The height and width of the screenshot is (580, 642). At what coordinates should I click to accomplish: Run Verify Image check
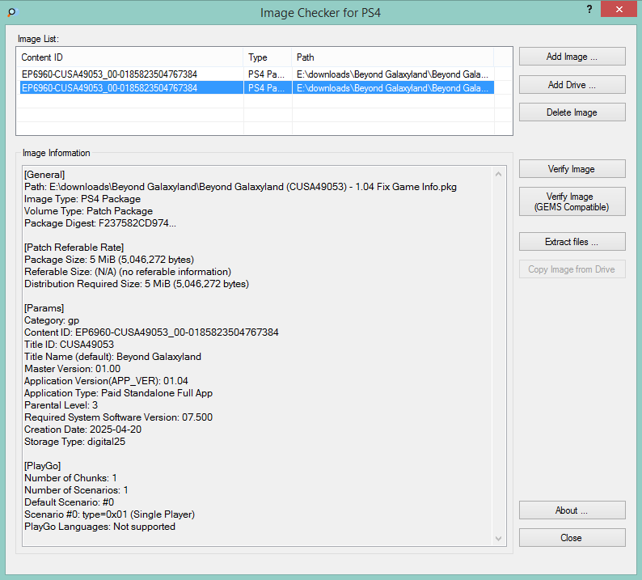(x=572, y=169)
